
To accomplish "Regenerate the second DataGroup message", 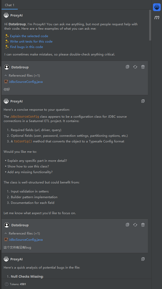I will [135, 225].
